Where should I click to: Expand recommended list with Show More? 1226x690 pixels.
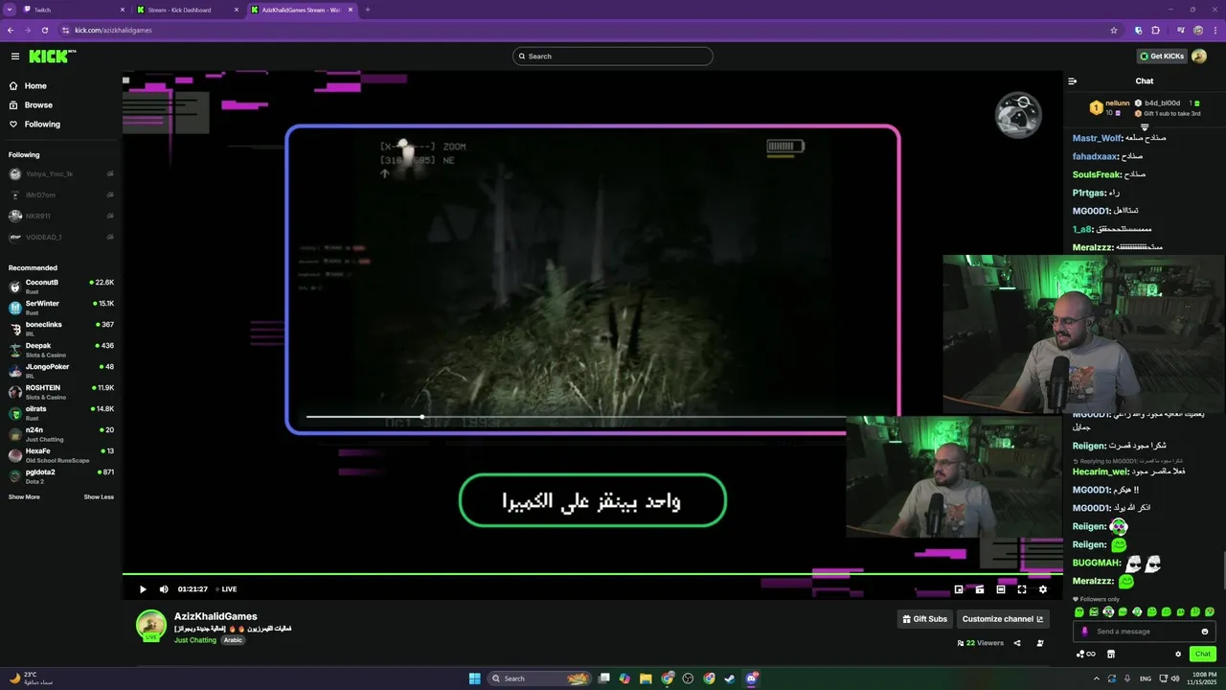pos(24,497)
